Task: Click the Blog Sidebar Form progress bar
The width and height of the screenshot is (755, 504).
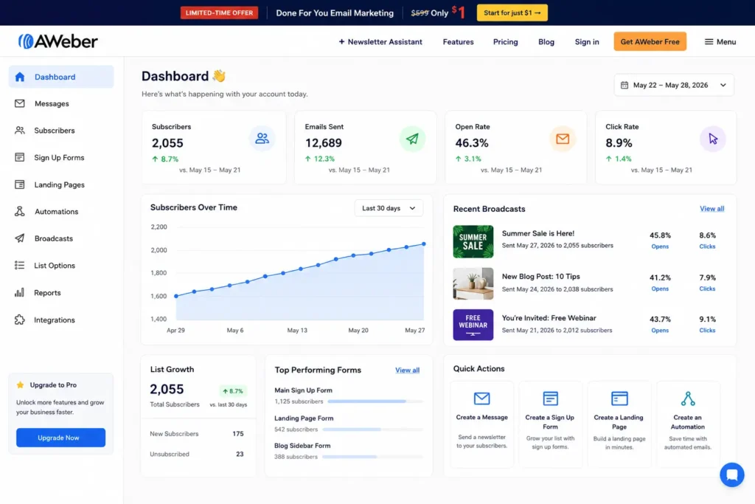Action: point(372,457)
